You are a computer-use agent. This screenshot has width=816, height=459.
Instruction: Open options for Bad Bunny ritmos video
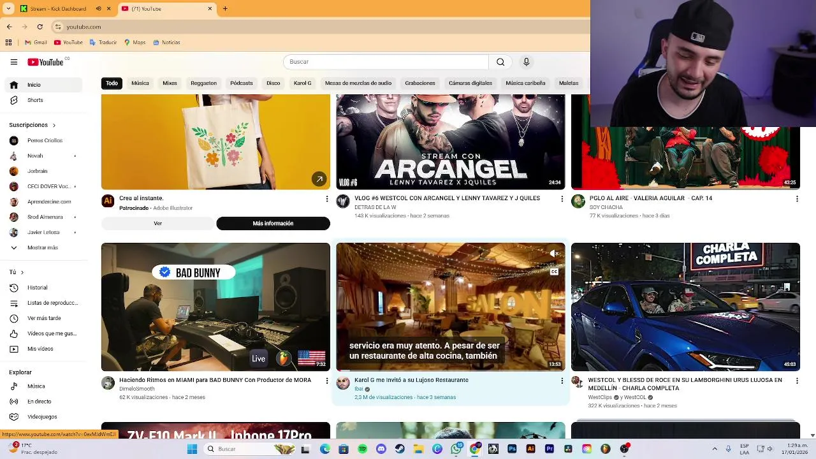[327, 381]
